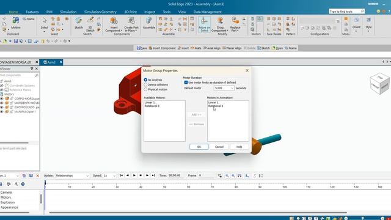The image size is (391, 220).
Task: Toggle visibility of EIXO ROSCADO part
Action: point(2,108)
